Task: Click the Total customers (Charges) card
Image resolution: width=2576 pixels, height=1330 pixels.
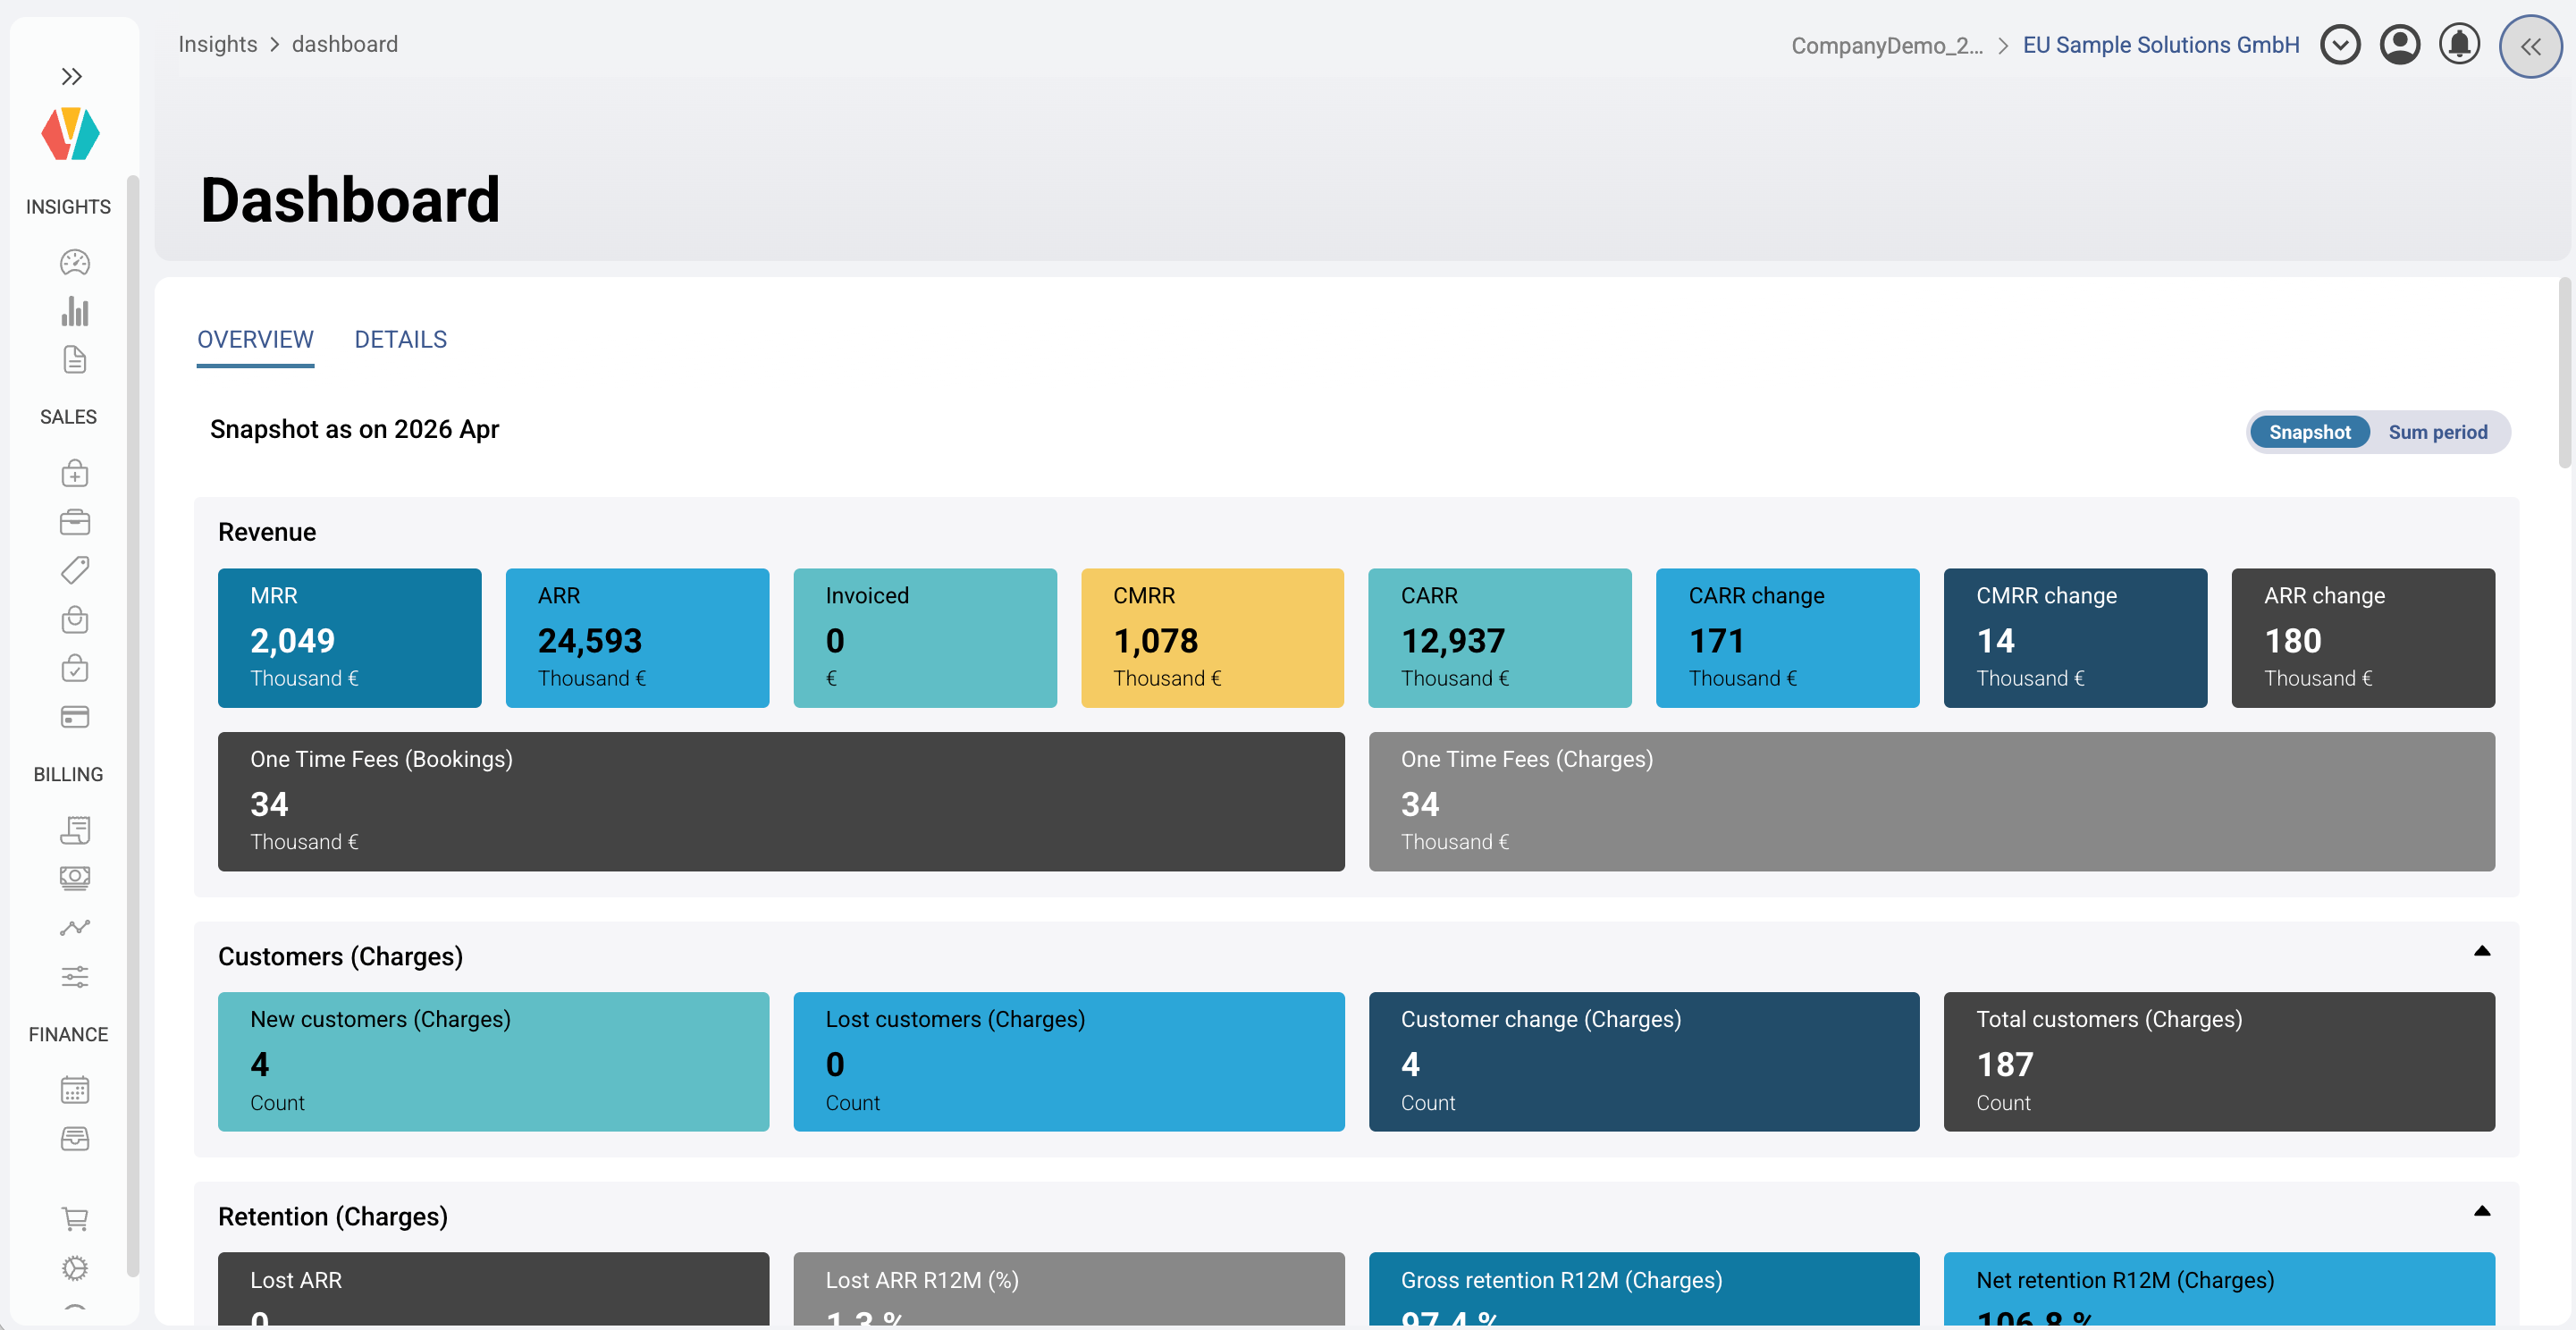Action: [2219, 1062]
